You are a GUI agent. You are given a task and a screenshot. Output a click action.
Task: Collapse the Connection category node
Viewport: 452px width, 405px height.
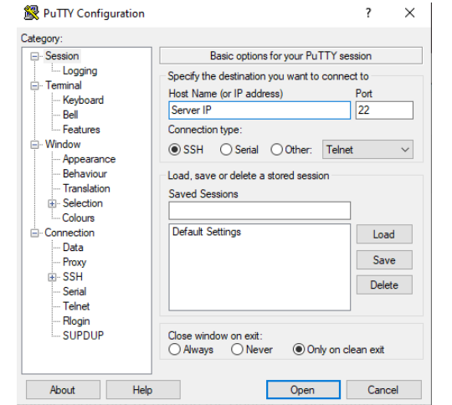coord(34,233)
